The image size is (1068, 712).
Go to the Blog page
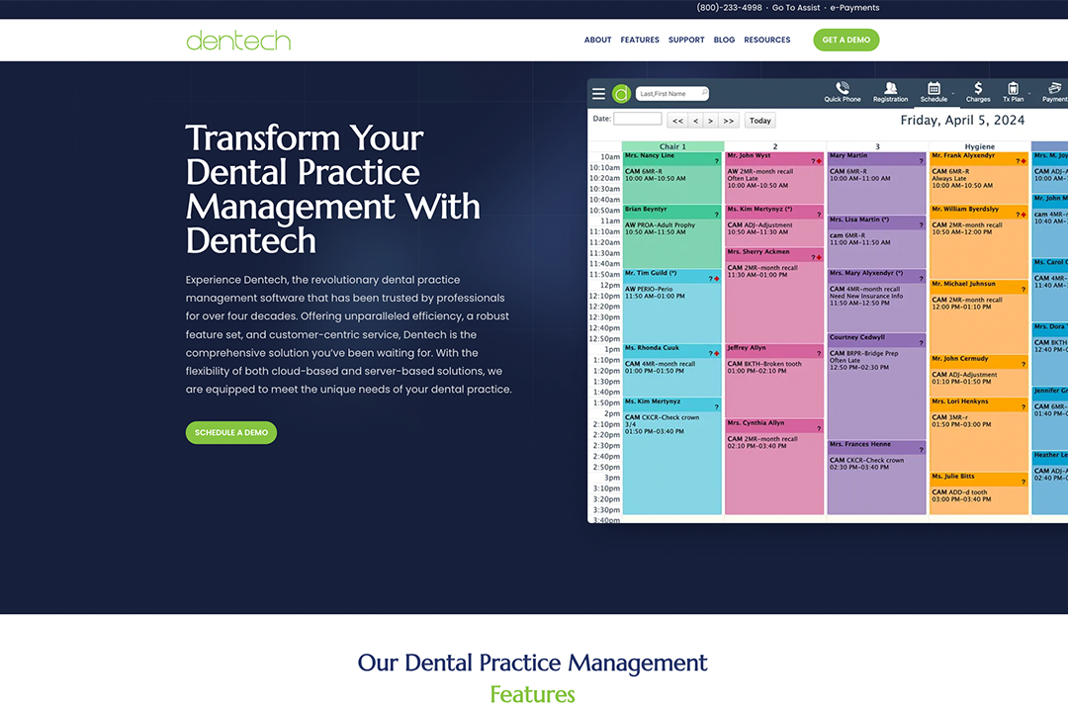pos(724,41)
